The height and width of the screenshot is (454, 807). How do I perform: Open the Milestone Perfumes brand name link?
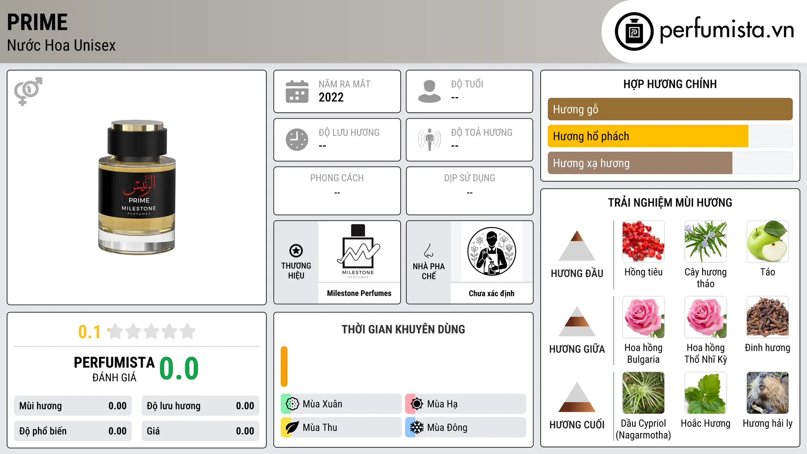[x=359, y=293]
